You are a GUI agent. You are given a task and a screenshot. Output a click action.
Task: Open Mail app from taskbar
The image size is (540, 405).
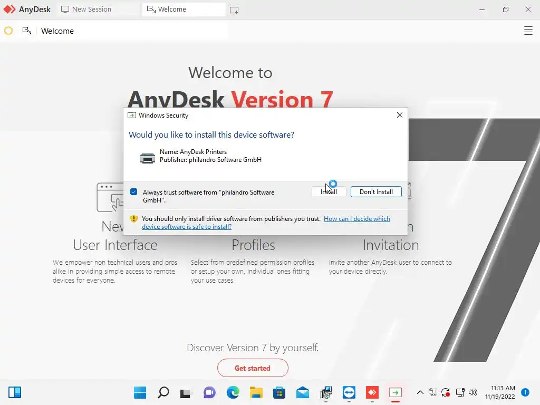(x=303, y=392)
